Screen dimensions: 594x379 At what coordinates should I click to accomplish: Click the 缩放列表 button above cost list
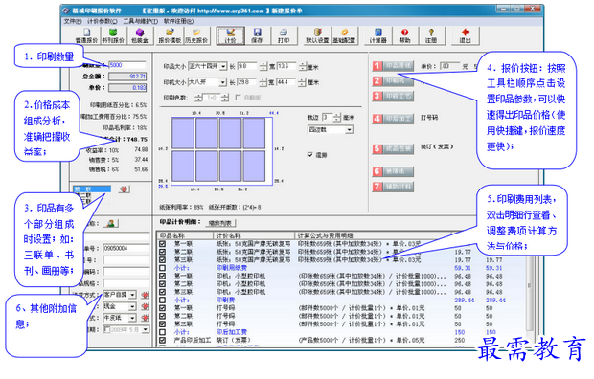click(220, 223)
